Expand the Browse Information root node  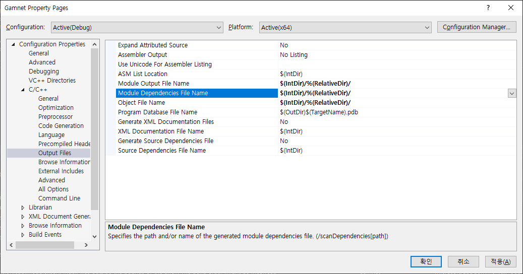[x=23, y=225]
